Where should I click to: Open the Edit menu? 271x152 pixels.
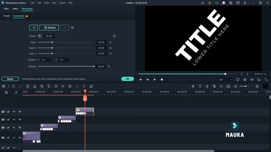[39, 3]
